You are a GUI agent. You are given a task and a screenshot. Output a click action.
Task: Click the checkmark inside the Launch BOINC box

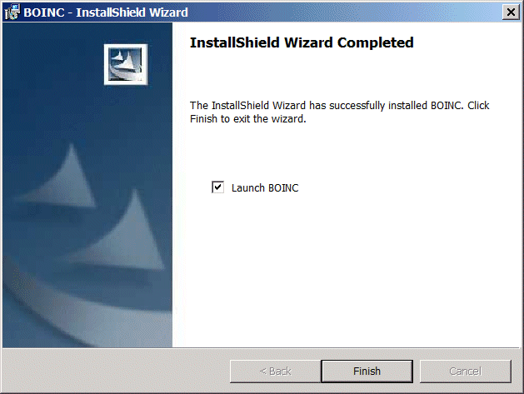pyautogui.click(x=218, y=187)
